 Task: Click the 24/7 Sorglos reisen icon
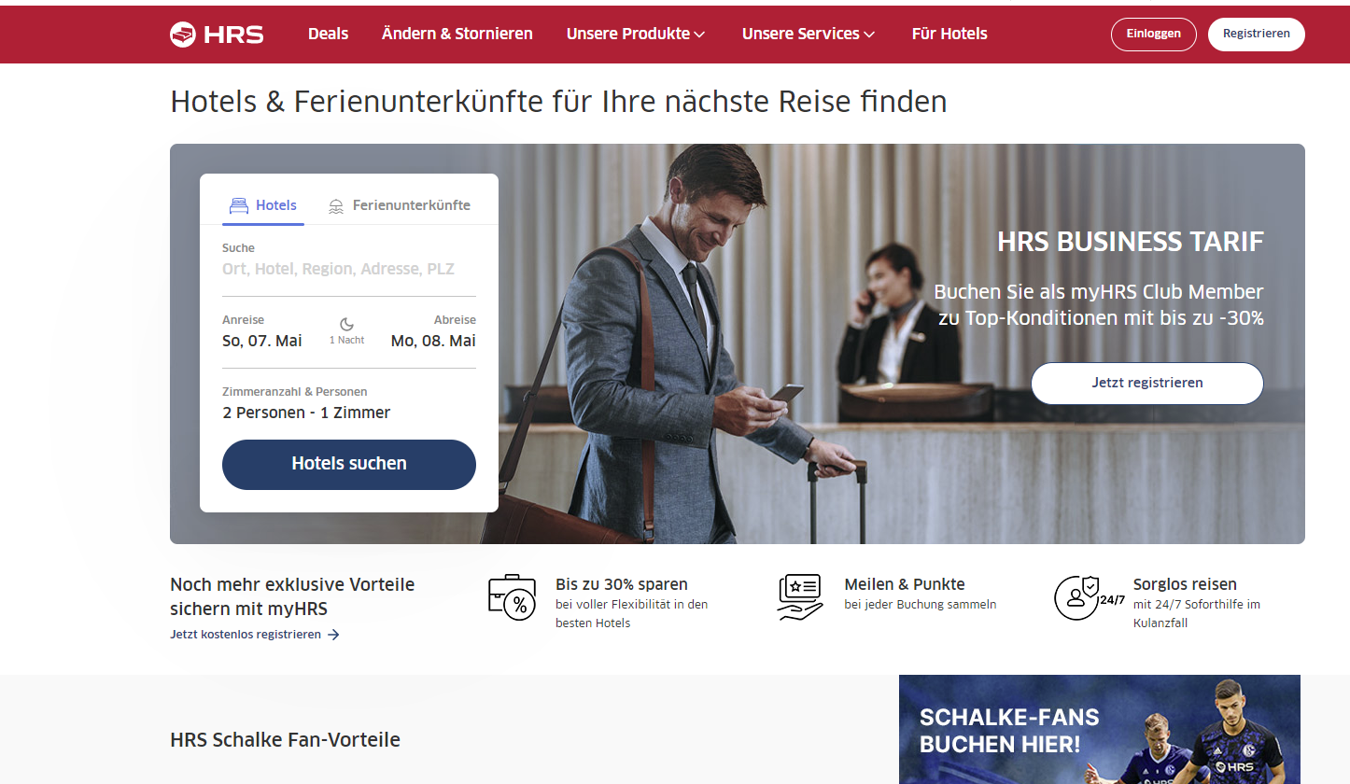click(1090, 597)
